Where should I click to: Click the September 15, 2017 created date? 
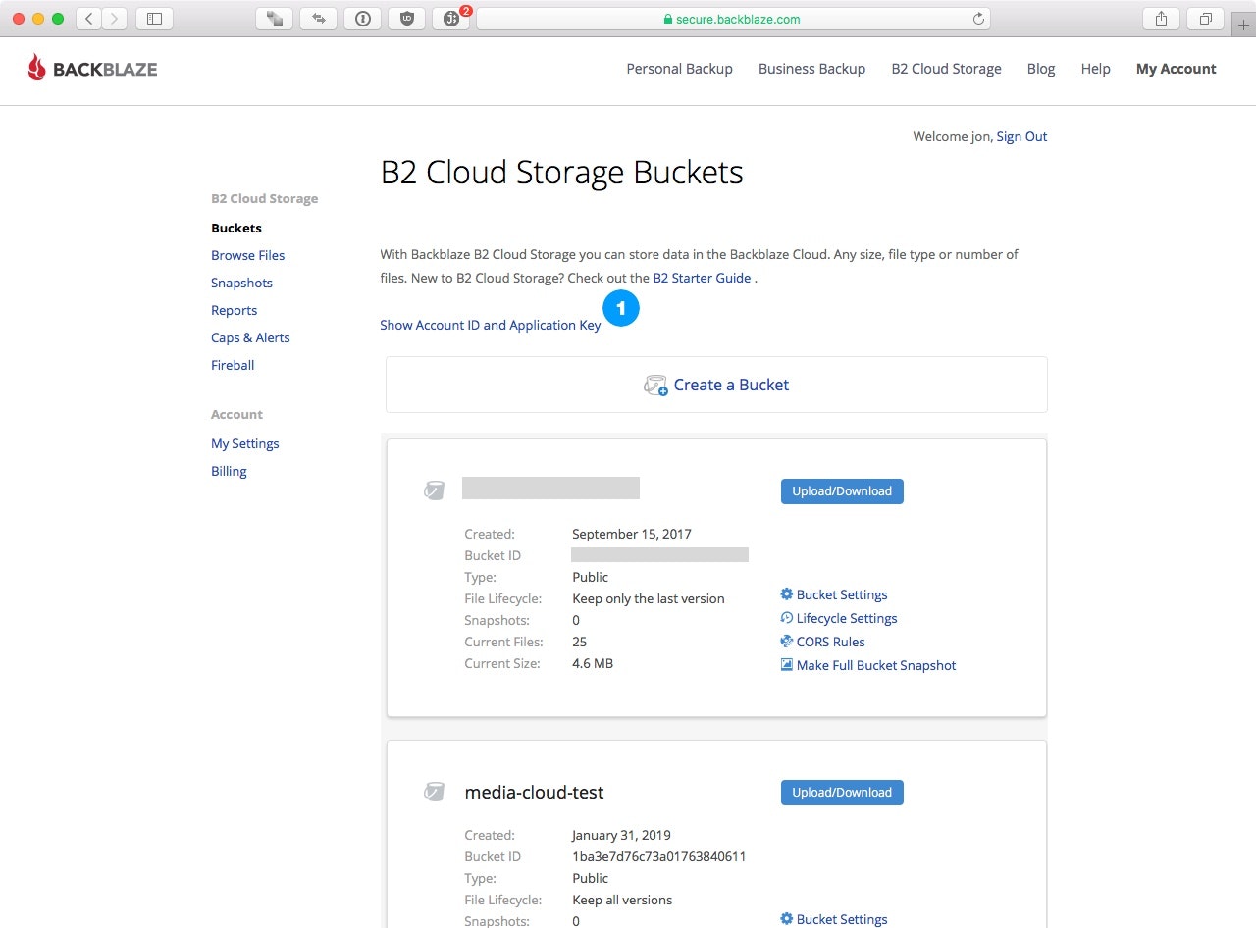[632, 534]
